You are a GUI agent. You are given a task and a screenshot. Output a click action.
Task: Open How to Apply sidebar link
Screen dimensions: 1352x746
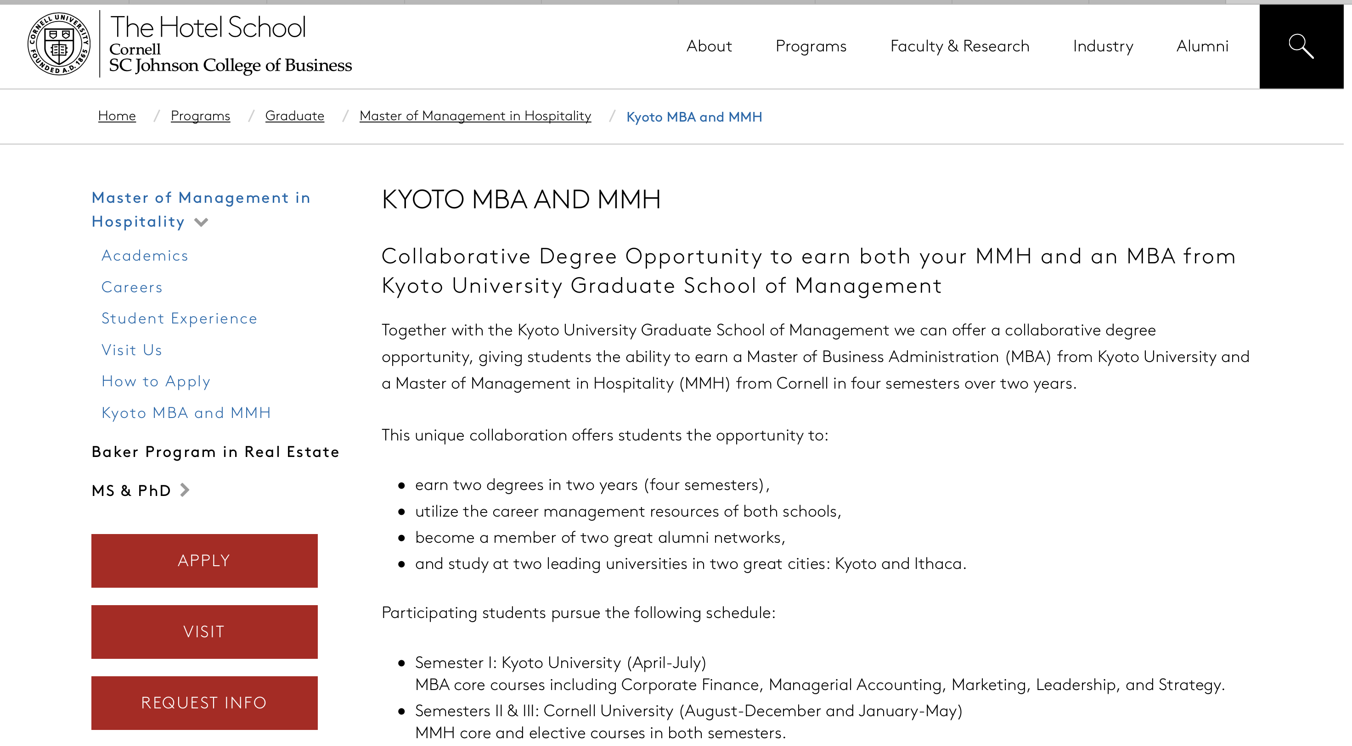(x=156, y=382)
